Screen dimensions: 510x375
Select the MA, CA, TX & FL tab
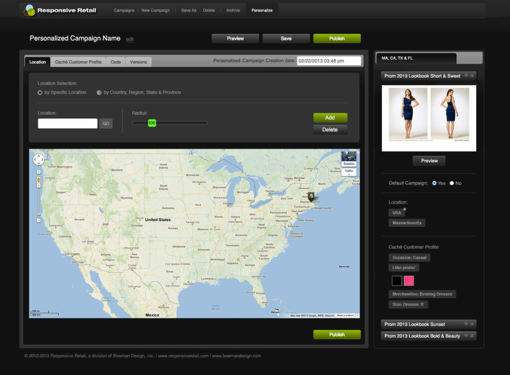[x=416, y=58]
